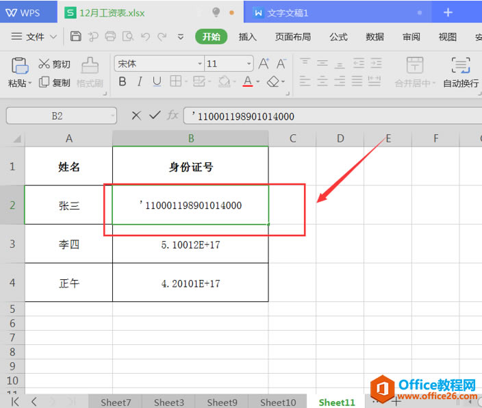Switch to the 文字文稿1 document tab
The height and width of the screenshot is (408, 482).
pos(338,12)
